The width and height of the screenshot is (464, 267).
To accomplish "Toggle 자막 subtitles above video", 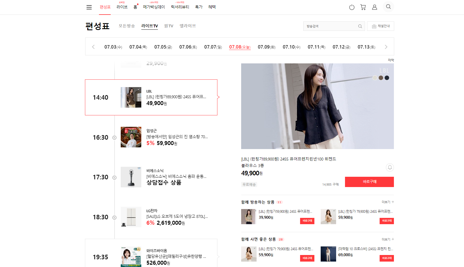I will pyautogui.click(x=391, y=60).
